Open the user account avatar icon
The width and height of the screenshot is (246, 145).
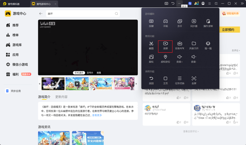coord(203,4)
